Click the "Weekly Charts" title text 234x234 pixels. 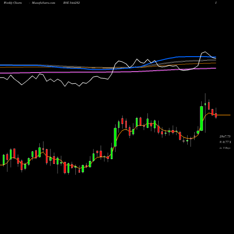13,3
